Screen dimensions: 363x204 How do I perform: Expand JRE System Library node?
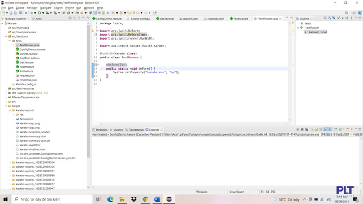click(x=6, y=93)
